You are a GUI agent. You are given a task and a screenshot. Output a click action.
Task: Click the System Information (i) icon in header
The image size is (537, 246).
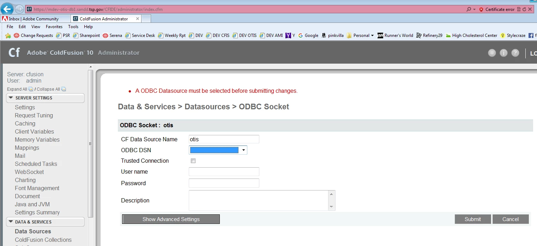503,53
